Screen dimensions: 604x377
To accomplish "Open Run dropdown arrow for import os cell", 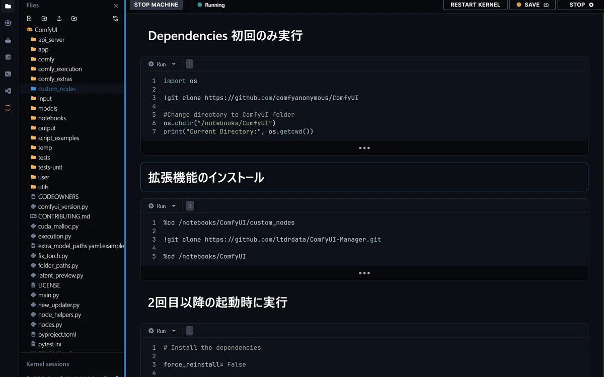I will point(174,64).
